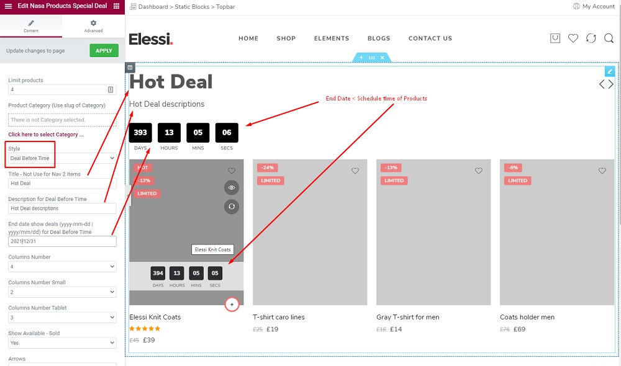Open the widgets grid panel icon
Image resolution: width=621 pixels, height=366 pixels.
click(x=117, y=6)
